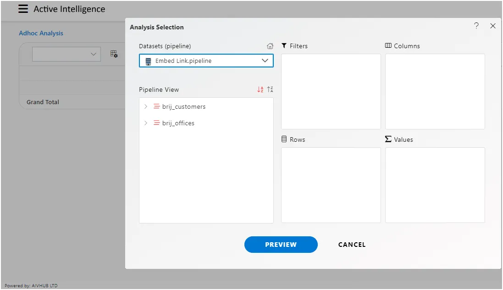Sort pipeline view ascending A to Z

point(260,89)
